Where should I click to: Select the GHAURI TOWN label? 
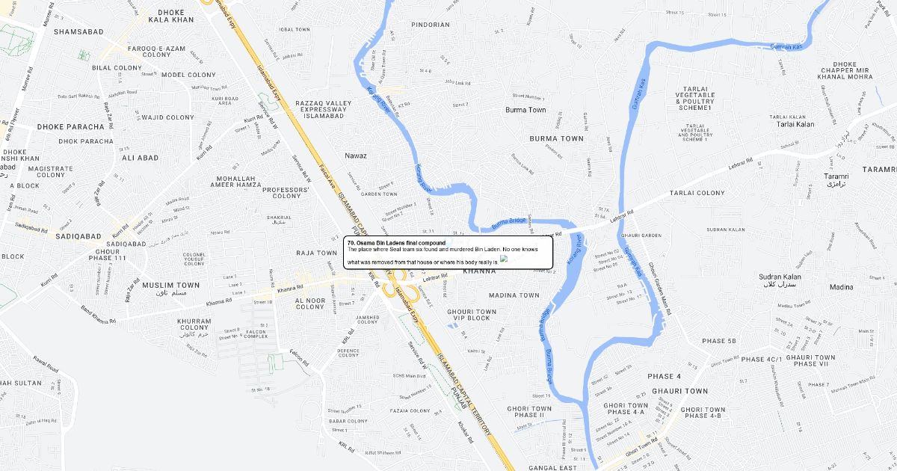pos(679,391)
